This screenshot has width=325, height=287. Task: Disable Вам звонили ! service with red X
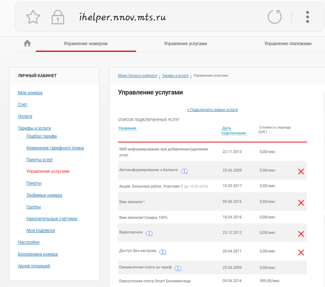coord(301,203)
